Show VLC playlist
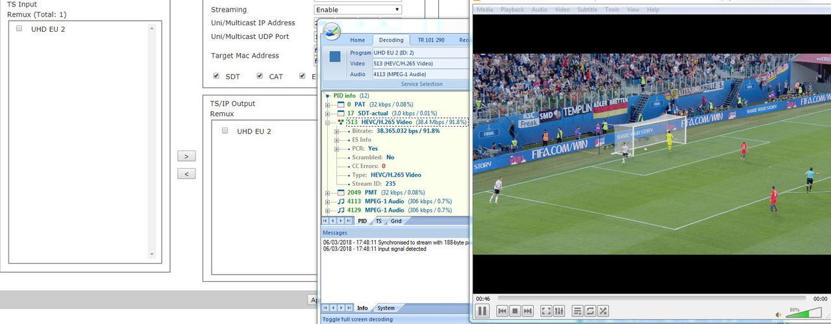This screenshot has height=324, width=831. (x=578, y=311)
